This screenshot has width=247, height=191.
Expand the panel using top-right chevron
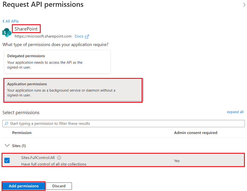pyautogui.click(x=244, y=5)
